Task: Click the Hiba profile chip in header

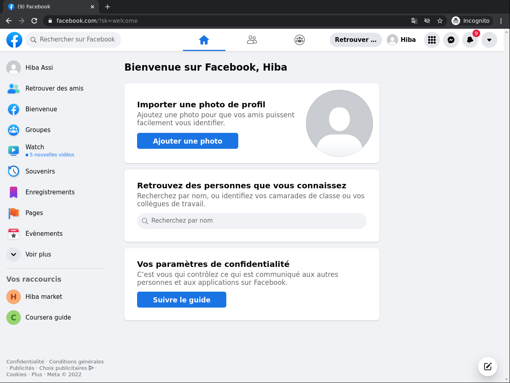Action: tap(402, 40)
